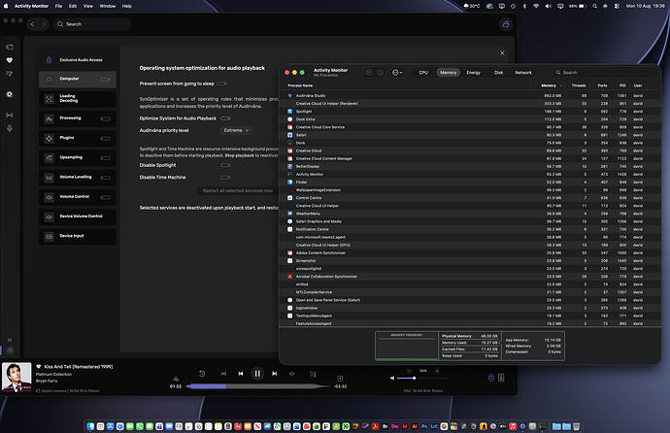
Task: Toggle the Disable Time Machine switch
Action: coord(225,178)
